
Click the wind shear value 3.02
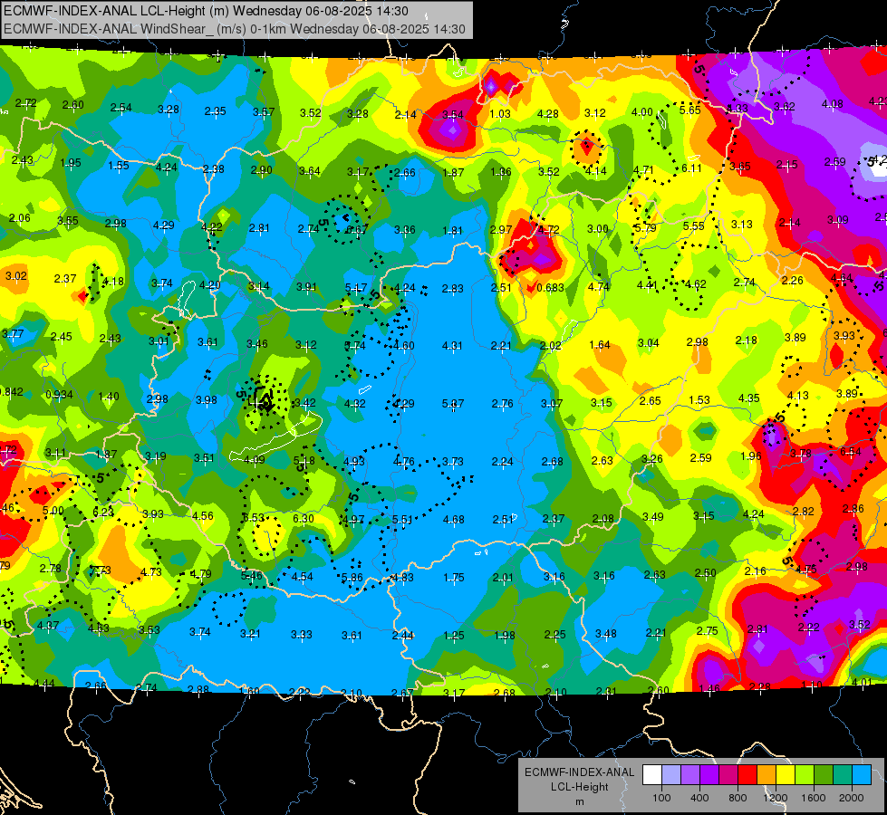pos(15,276)
